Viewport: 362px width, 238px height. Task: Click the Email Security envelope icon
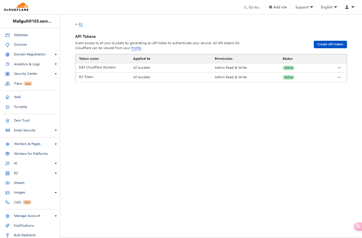[x=8, y=131]
